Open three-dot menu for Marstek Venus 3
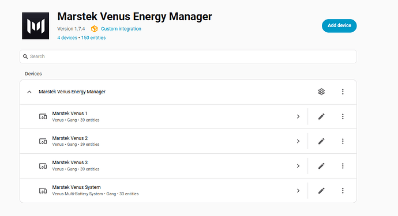The width and height of the screenshot is (398, 216). pos(343,166)
